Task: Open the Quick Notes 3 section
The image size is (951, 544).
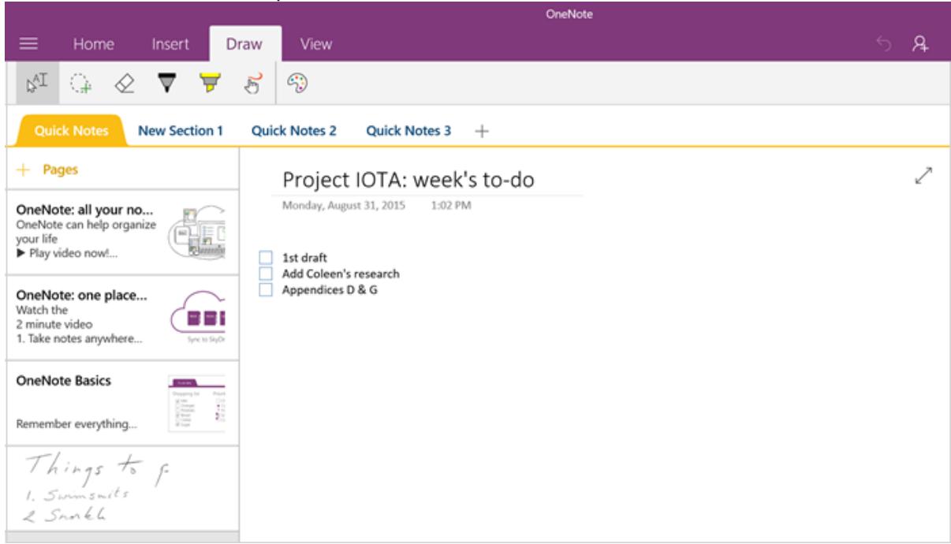Action: 408,131
